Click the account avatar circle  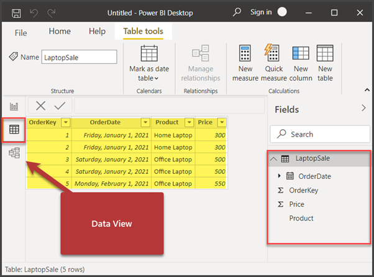(282, 12)
